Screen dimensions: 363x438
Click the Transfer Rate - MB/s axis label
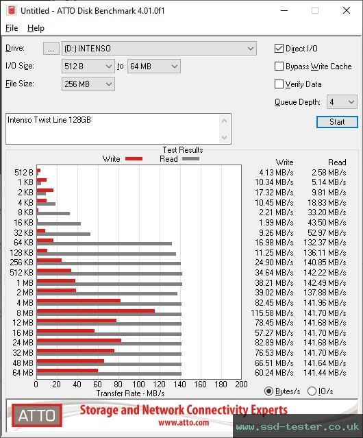pyautogui.click(x=131, y=393)
